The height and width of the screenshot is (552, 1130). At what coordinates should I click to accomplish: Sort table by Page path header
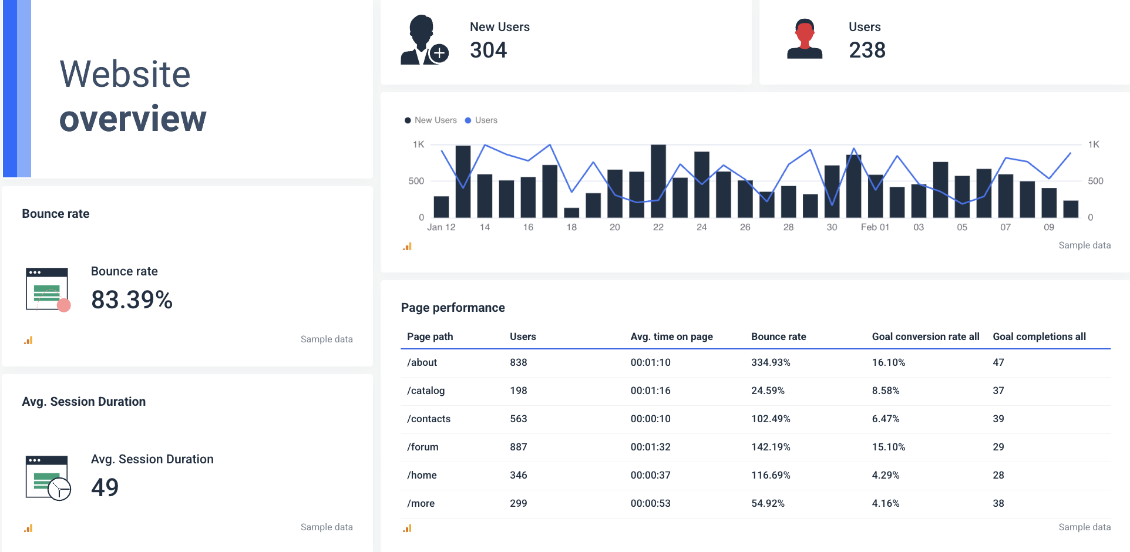coord(430,336)
